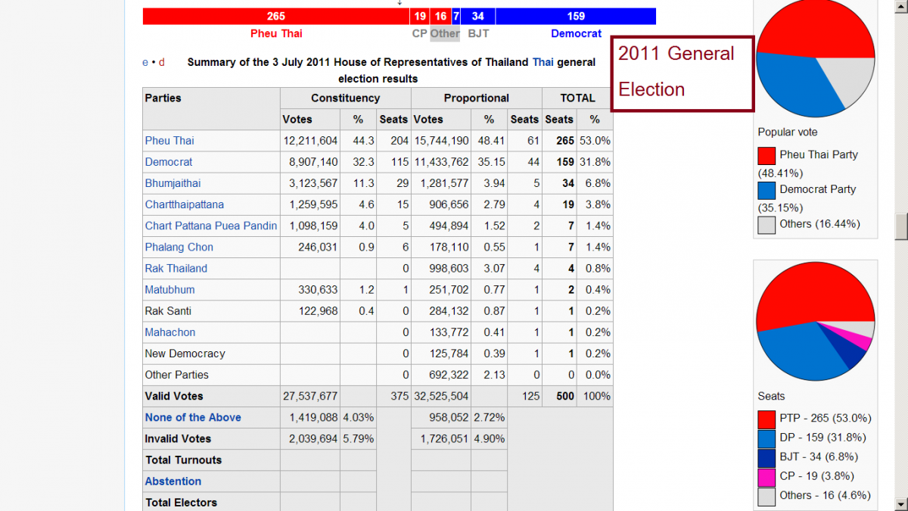Screen dimensions: 908x511
Task: Click the 8,907,140 votes cell
Action: coord(310,162)
